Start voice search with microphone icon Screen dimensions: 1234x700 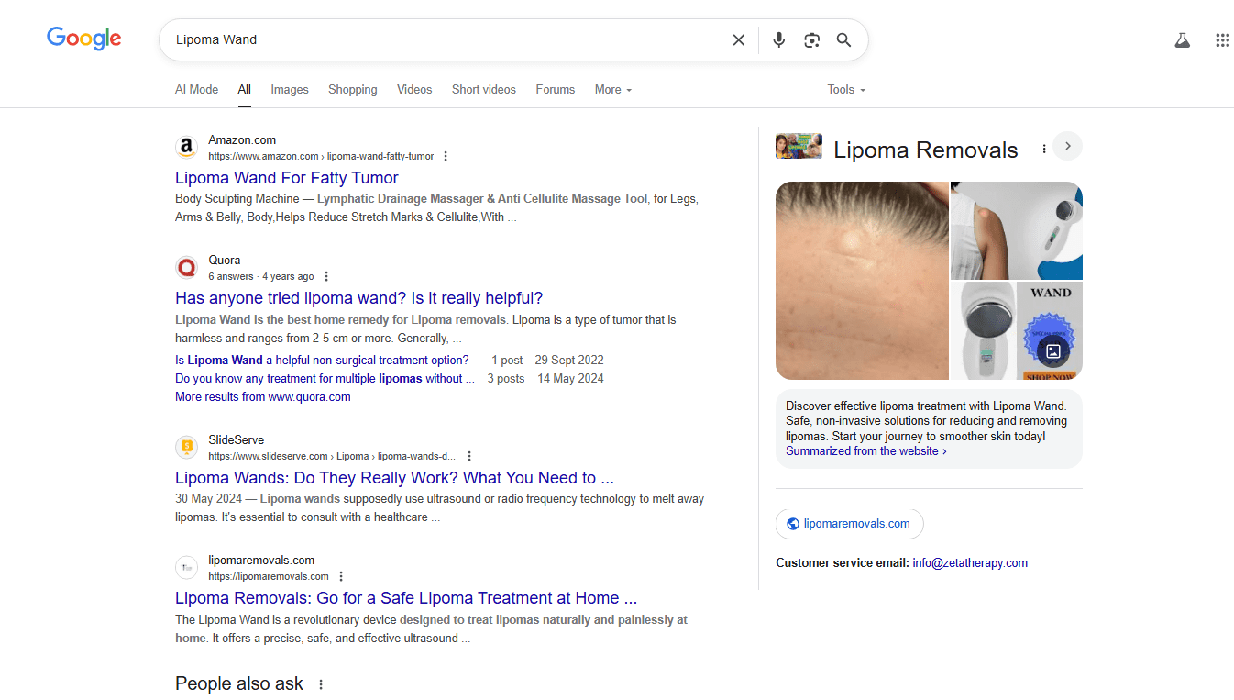pos(778,40)
